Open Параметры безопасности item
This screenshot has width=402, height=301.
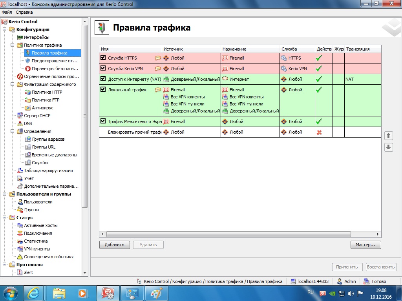[x=51, y=69]
